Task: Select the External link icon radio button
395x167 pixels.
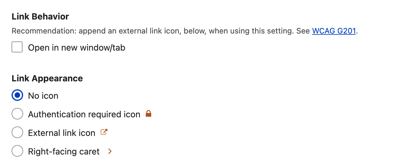Action: click(x=17, y=133)
